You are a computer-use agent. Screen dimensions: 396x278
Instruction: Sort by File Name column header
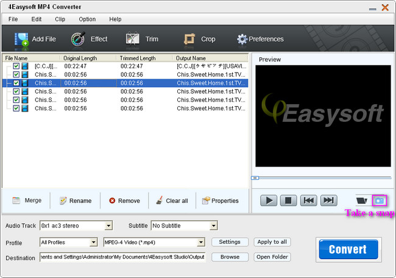(x=31, y=58)
